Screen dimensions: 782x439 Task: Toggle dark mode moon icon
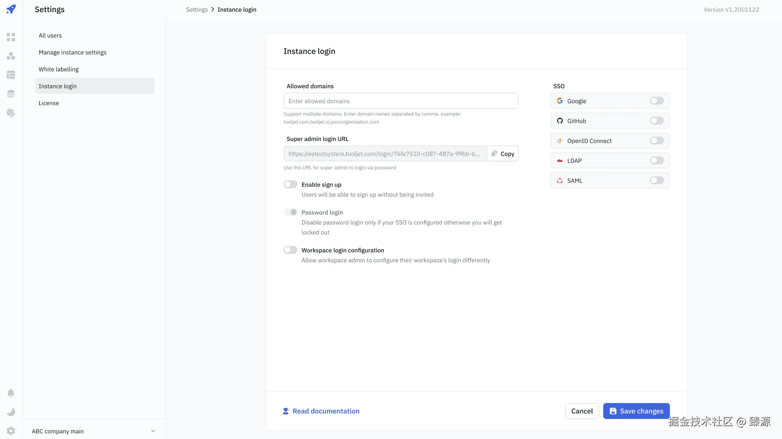pos(11,412)
